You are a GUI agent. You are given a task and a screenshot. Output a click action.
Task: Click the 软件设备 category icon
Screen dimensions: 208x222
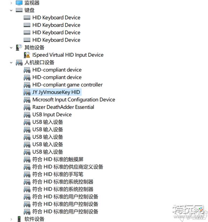19,219
